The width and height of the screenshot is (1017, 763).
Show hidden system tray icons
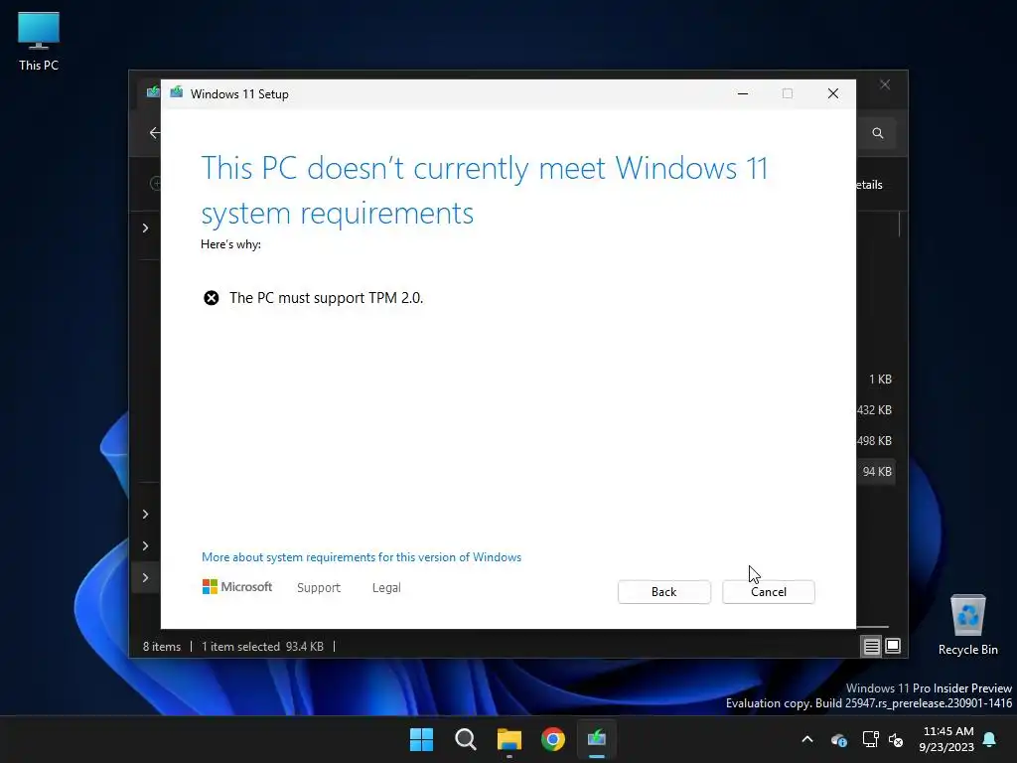(807, 739)
